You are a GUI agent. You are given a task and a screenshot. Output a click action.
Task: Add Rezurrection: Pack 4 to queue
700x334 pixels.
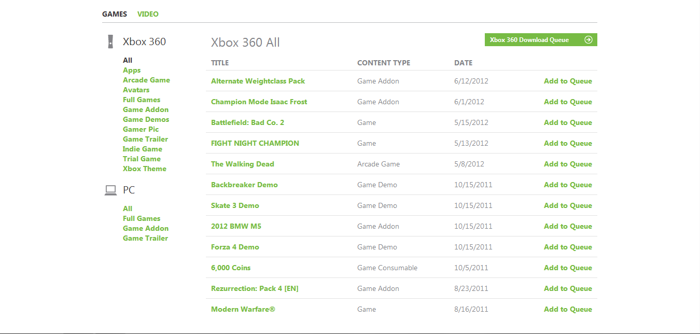568,288
